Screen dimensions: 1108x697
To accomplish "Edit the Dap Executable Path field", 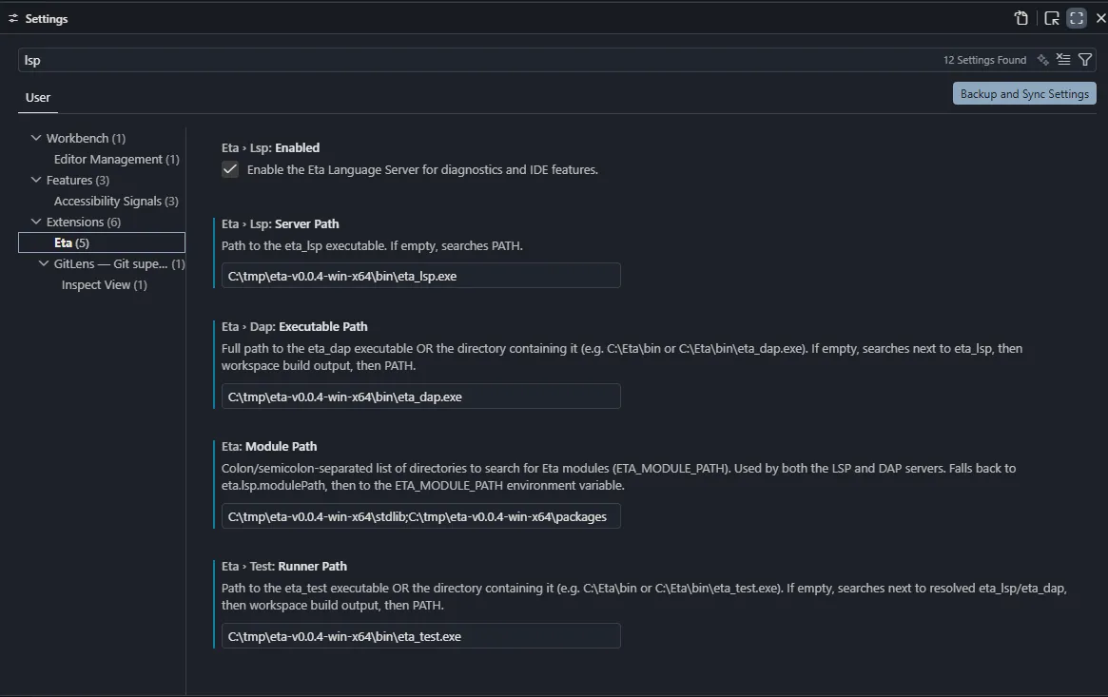I will click(x=421, y=397).
